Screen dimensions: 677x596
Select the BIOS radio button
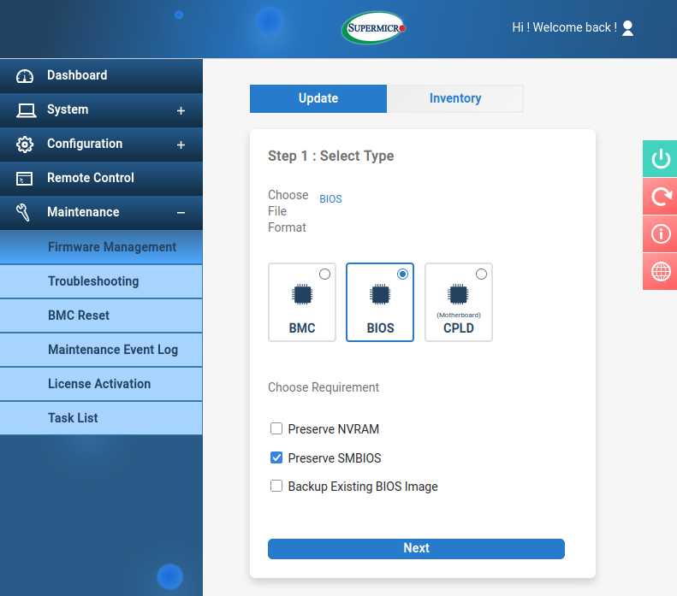pos(402,274)
